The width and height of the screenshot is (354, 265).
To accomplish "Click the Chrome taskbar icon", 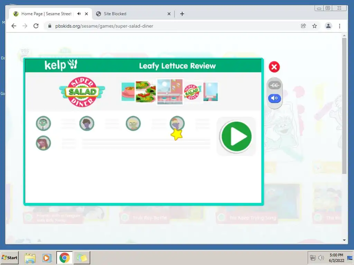I will click(65, 258).
